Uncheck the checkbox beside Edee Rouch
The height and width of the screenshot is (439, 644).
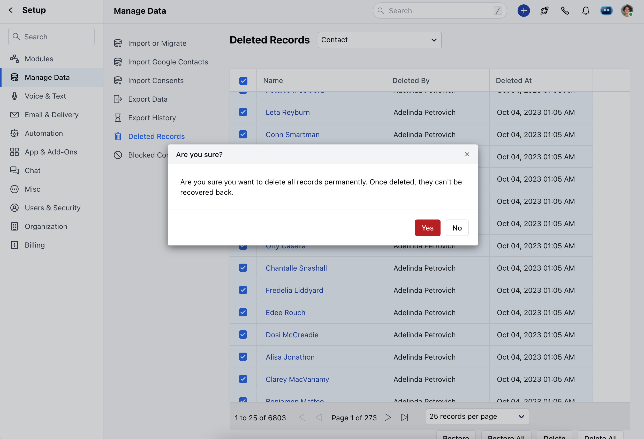[243, 312]
